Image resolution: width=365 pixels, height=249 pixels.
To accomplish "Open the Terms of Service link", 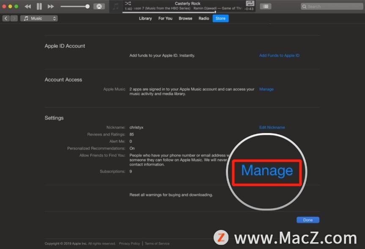I will pyautogui.click(x=157, y=243).
